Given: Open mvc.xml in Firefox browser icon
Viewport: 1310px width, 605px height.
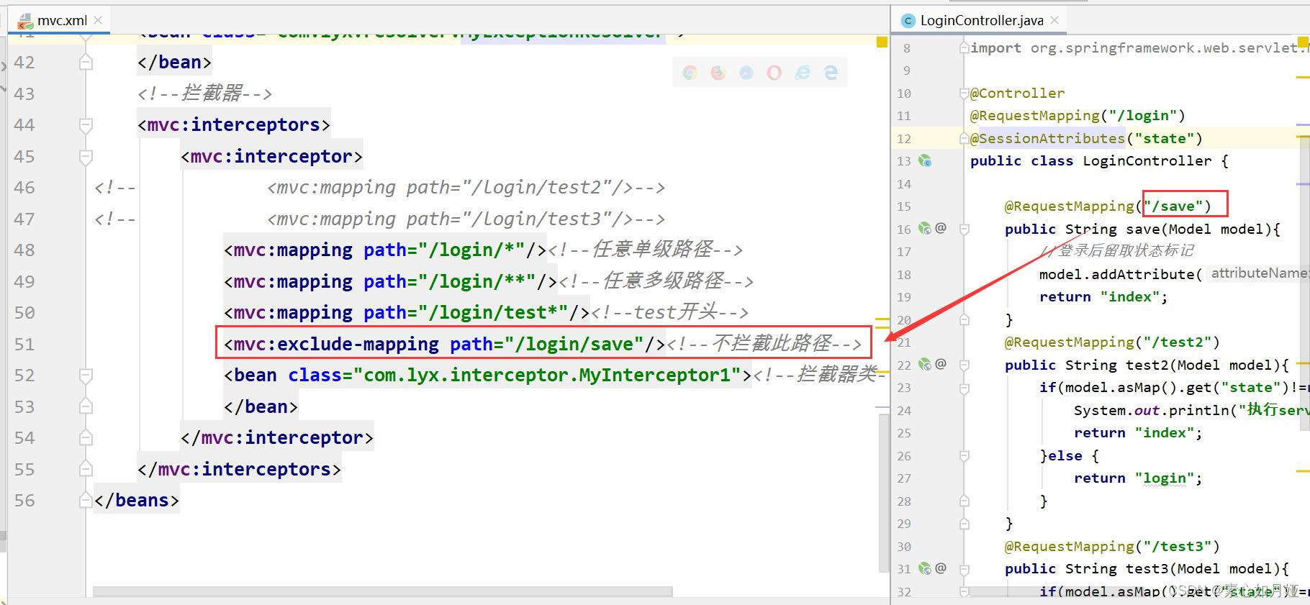Looking at the screenshot, I should (718, 73).
